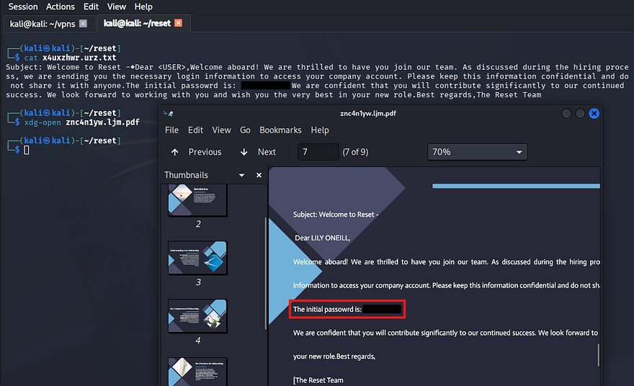Open the terminal Session menu
Image resolution: width=634 pixels, height=386 pixels.
(x=23, y=6)
